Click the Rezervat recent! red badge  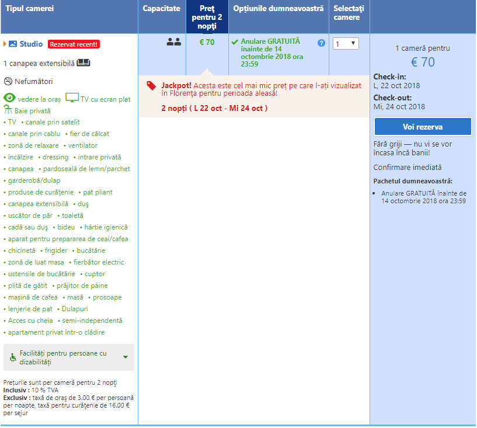coord(74,44)
